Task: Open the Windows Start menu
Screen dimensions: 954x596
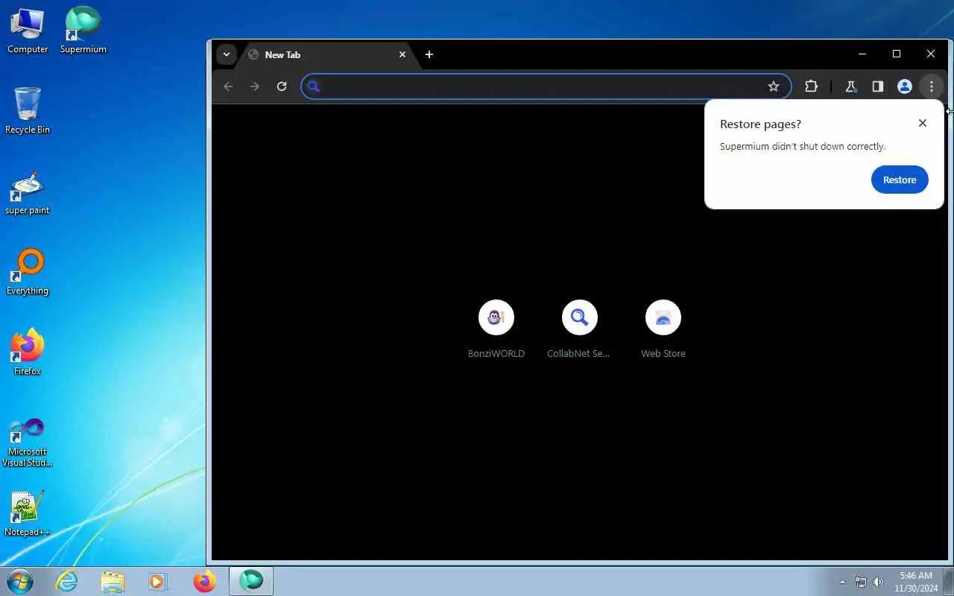Action: [20, 581]
